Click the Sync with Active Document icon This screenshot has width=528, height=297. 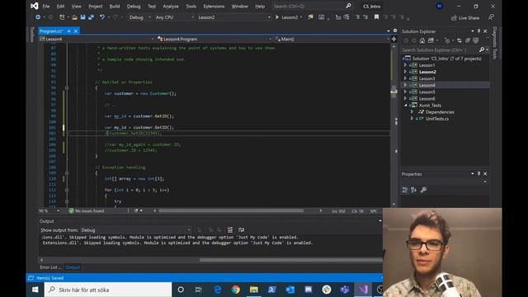pos(460,40)
